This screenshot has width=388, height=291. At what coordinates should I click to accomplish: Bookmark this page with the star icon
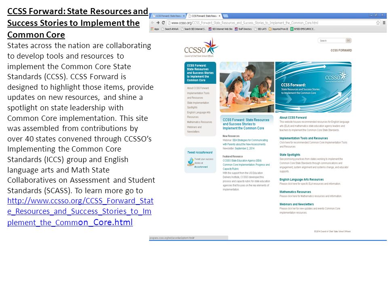[x=378, y=23]
